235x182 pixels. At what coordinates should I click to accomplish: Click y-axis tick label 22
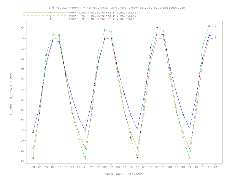click(23, 161)
